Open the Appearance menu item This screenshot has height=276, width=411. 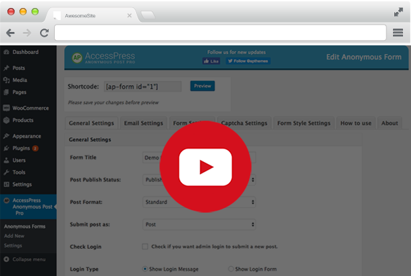(x=27, y=136)
